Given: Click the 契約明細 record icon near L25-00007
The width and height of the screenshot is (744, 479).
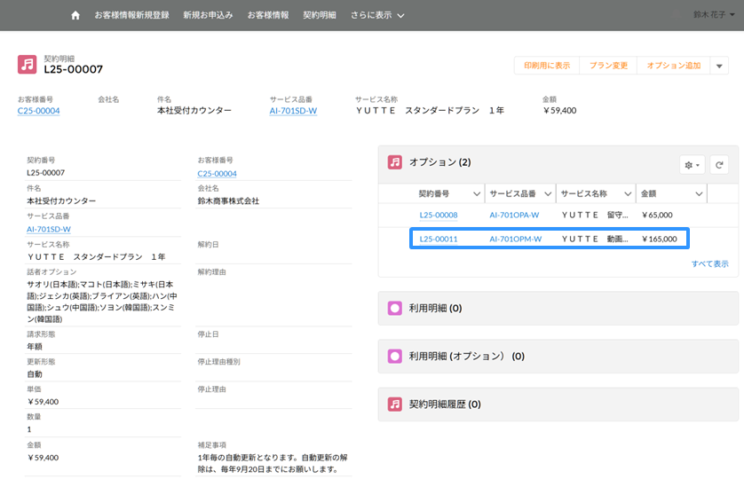Looking at the screenshot, I should click(x=28, y=64).
